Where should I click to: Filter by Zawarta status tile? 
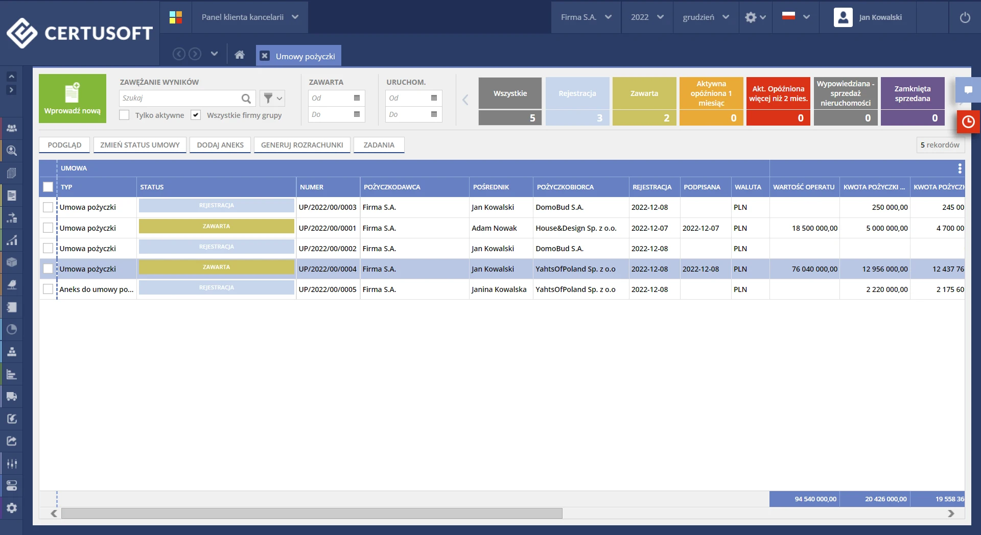[644, 101]
